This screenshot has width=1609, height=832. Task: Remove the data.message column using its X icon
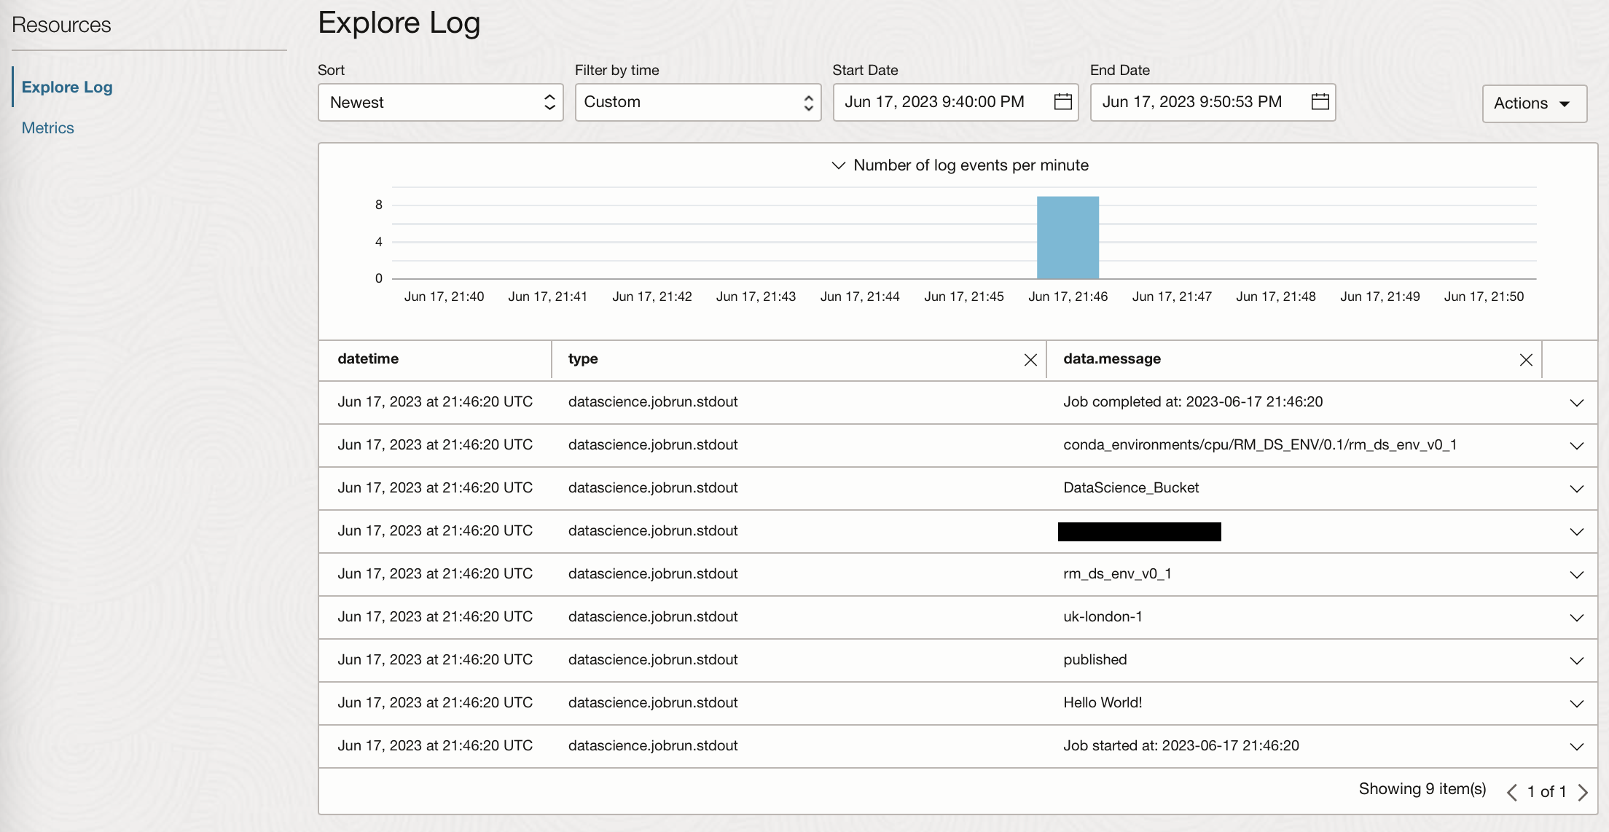click(1525, 360)
